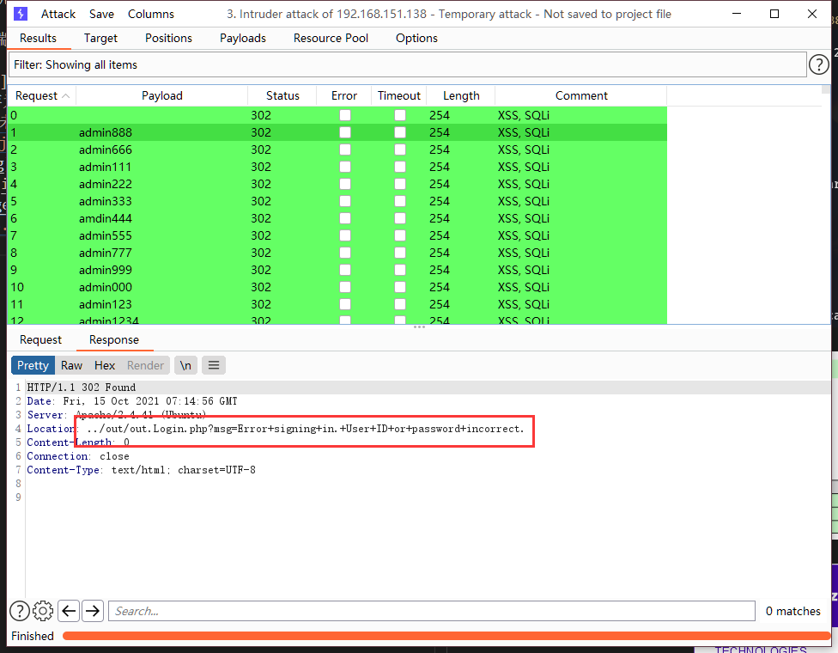The image size is (838, 653).
Task: Open the Attack menu
Action: (x=58, y=14)
